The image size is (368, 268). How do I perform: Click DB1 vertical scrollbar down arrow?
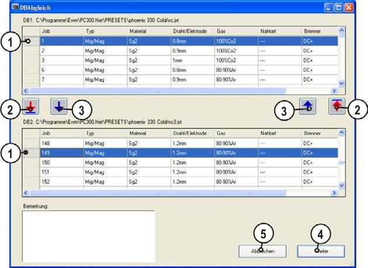342,83
